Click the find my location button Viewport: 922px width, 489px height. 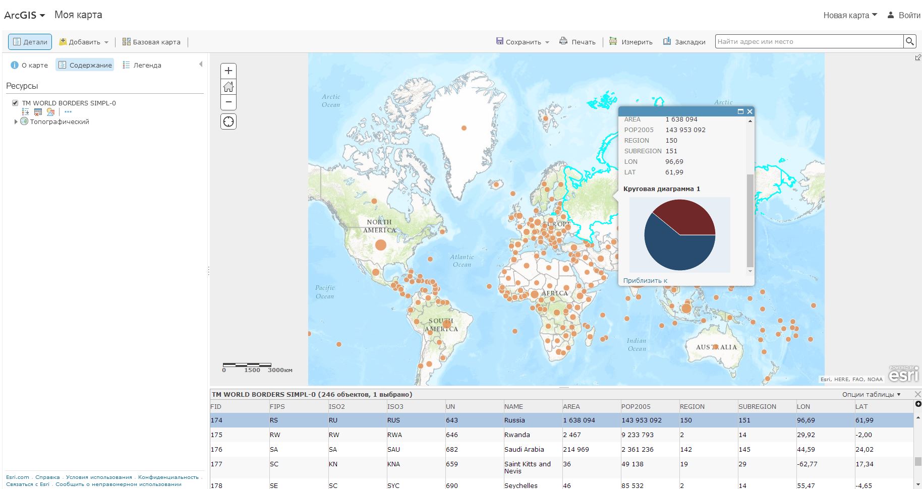tap(228, 121)
